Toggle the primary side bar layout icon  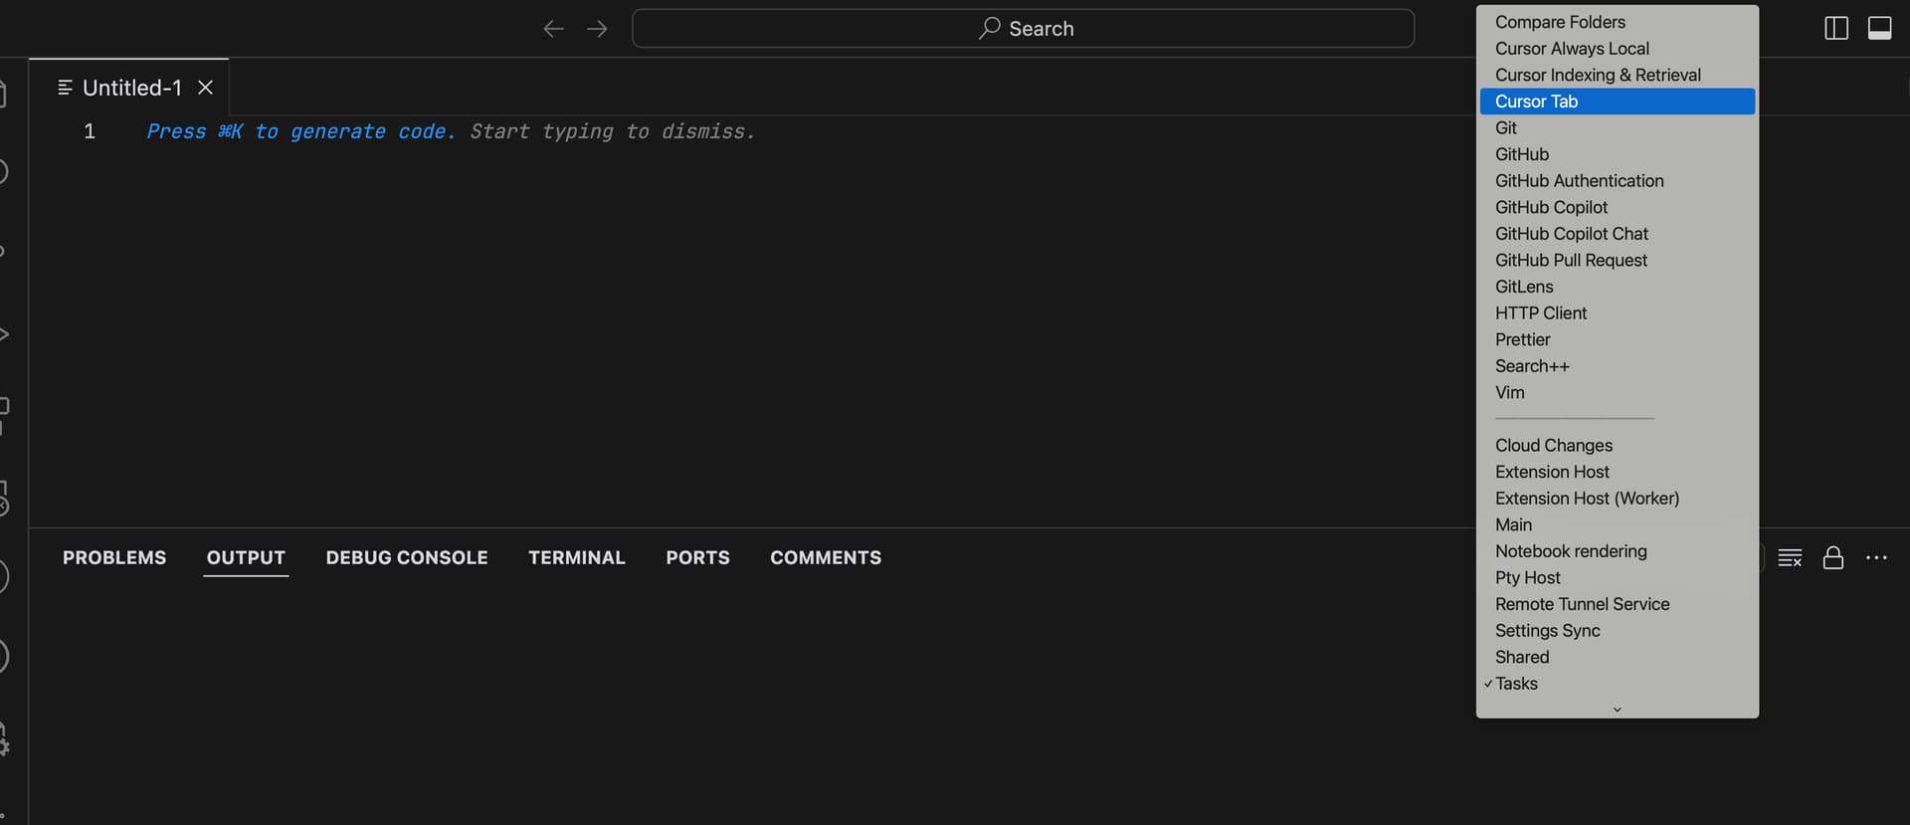[1836, 29]
